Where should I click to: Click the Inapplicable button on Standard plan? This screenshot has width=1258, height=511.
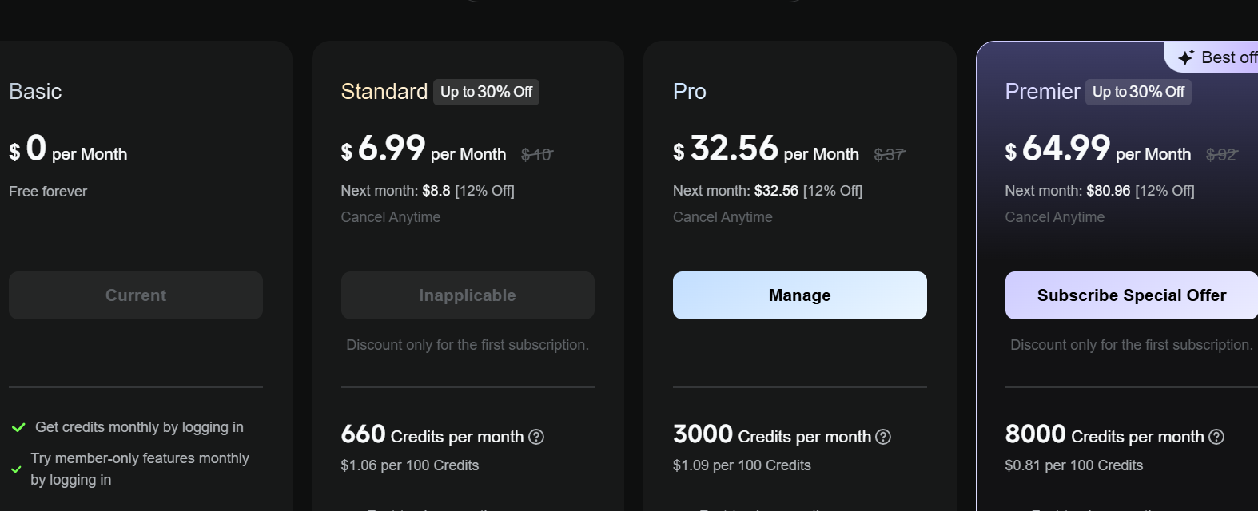pos(468,295)
